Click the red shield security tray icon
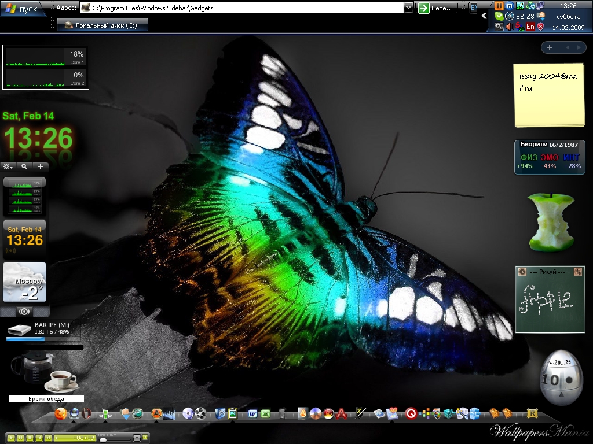 point(540,27)
